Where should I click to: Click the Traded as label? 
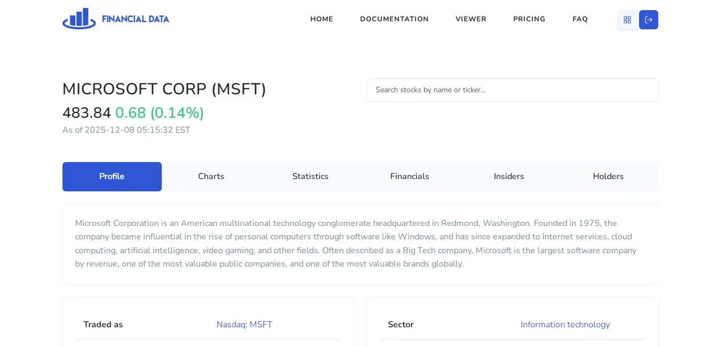pos(103,325)
